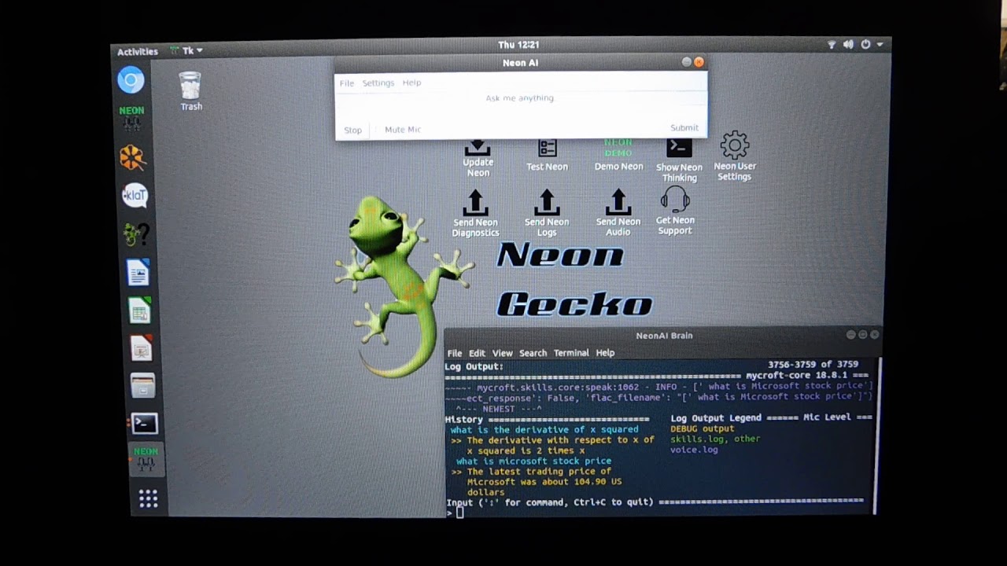Viewport: 1007px width, 566px height.
Task: Open the Demo Neon desktop shortcut
Action: click(618, 156)
